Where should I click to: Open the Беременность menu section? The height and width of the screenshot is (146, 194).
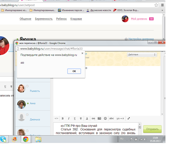tap(44, 19)
